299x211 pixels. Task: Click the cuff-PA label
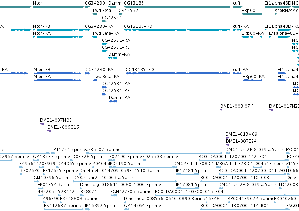pyautogui.click(x=241, y=70)
